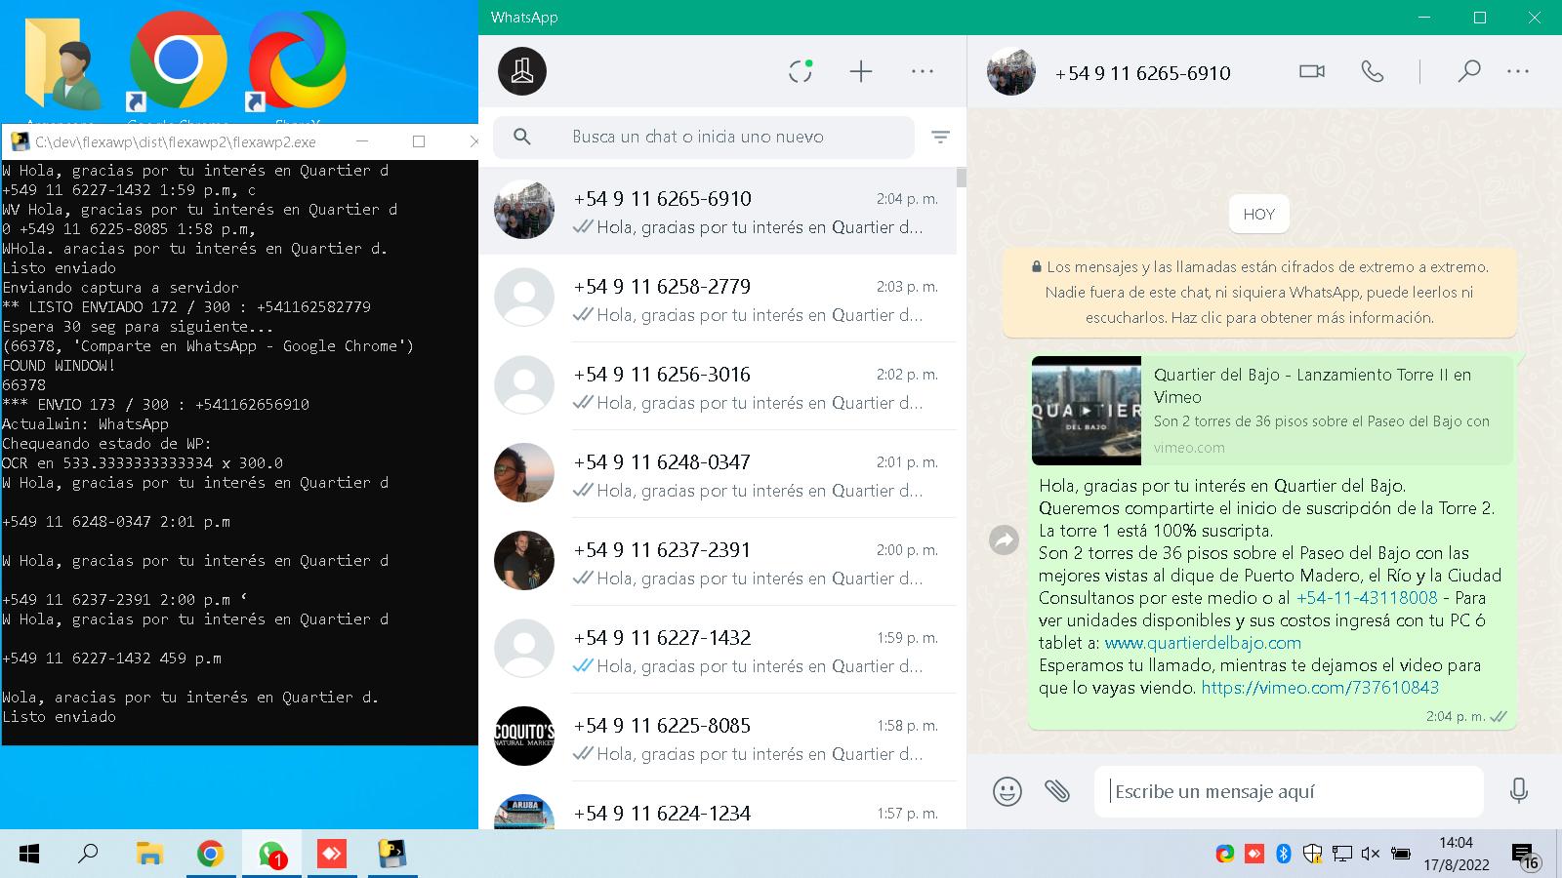1562x878 pixels.
Task: Open battery status tray icon
Action: point(1401,855)
